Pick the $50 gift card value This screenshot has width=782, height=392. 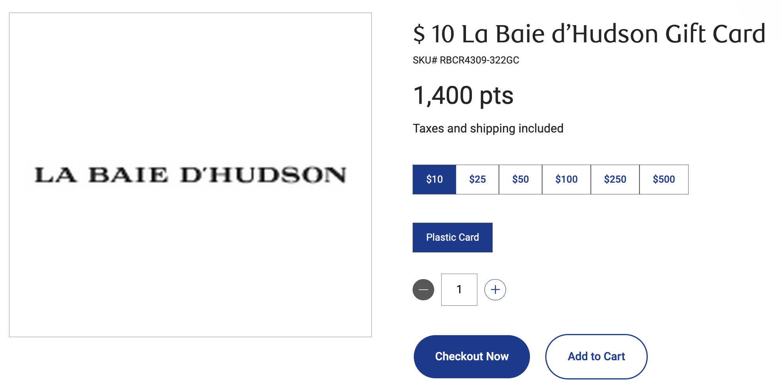(x=521, y=180)
